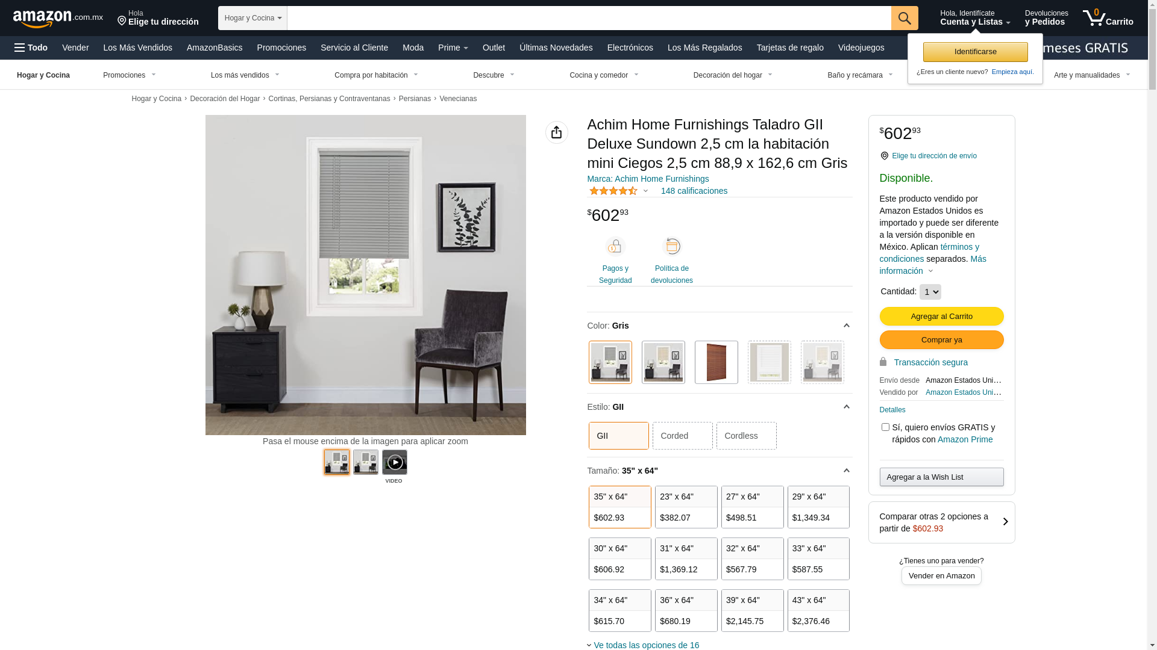Click the Política de devoluciones box icon
This screenshot has width=1157, height=650.
(672, 247)
